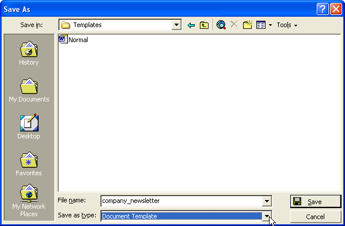
Task: Go up one folder level
Action: click(x=204, y=25)
